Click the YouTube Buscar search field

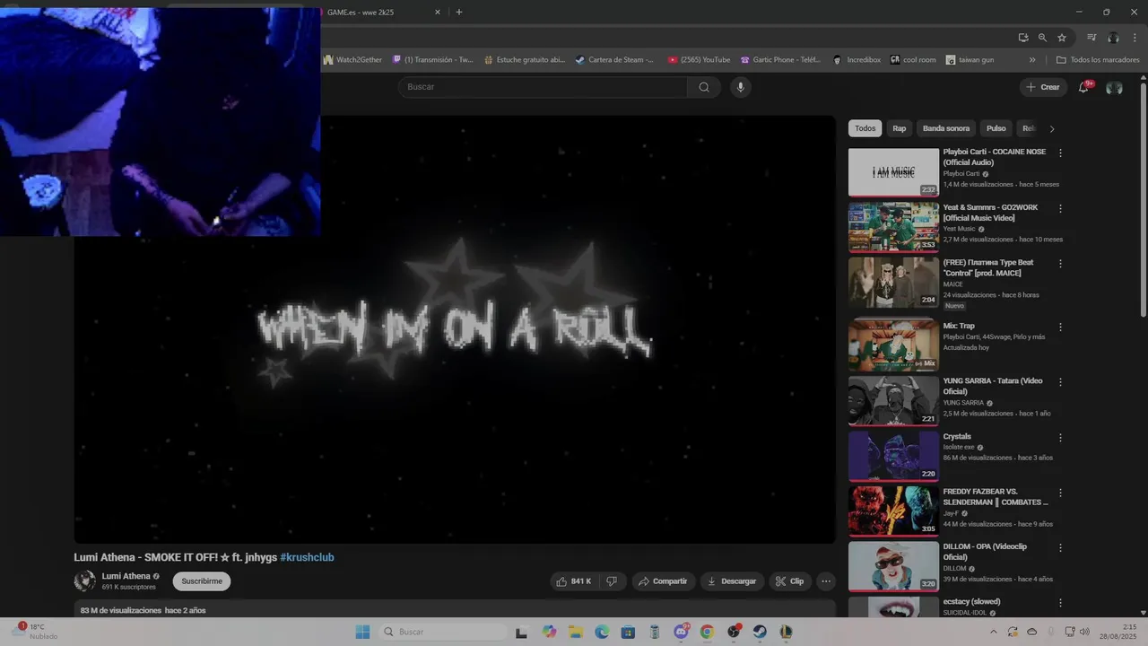click(543, 87)
